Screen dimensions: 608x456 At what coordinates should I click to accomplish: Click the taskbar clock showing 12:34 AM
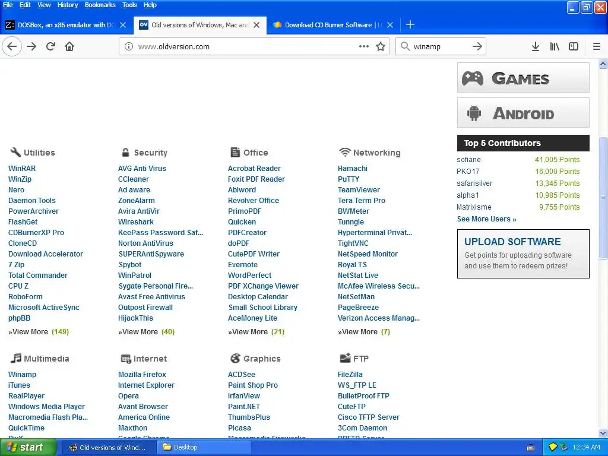point(586,447)
